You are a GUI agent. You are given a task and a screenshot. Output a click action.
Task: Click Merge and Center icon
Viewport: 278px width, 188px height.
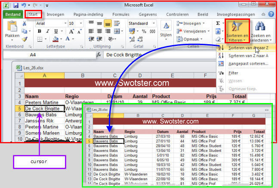coord(117,31)
